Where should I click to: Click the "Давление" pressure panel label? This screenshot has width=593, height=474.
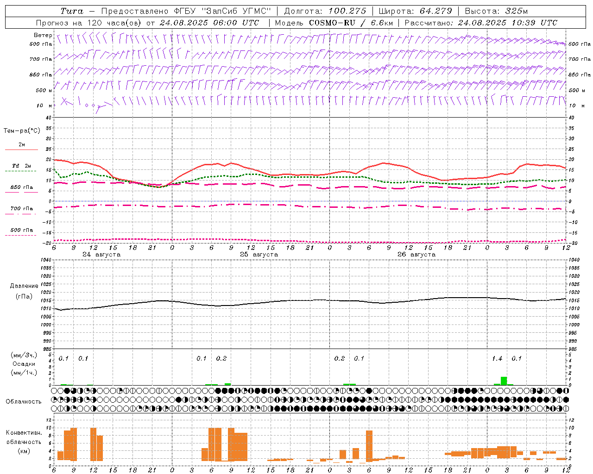(x=24, y=286)
